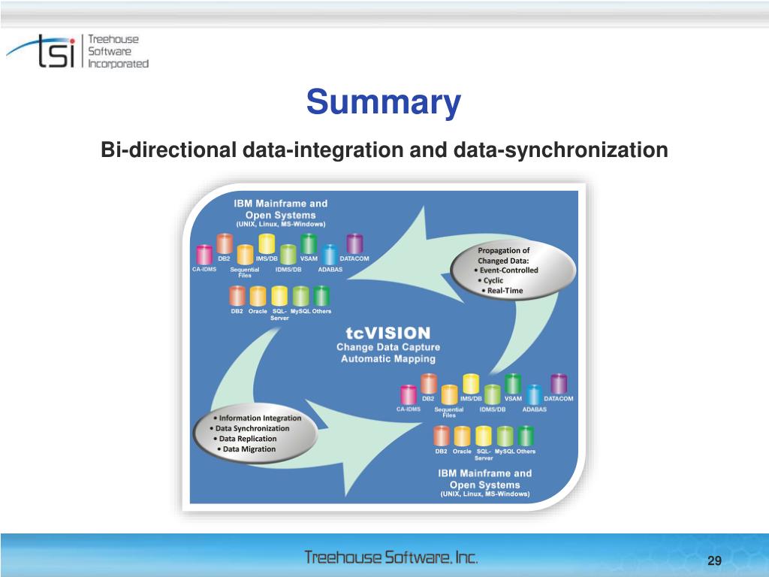Select green VSAM cylinder in upper group
Screen dimensions: 769x577
309,244
